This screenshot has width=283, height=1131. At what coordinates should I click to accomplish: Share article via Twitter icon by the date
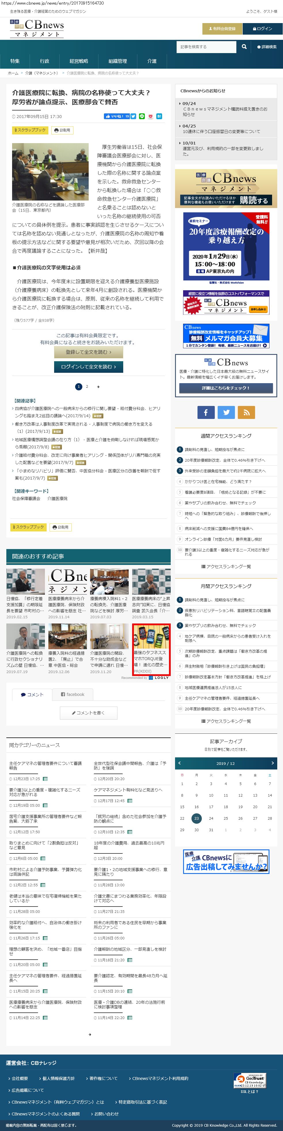tap(133, 116)
